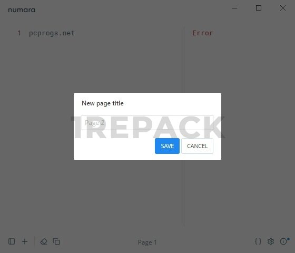Minimize the numara window
Image resolution: width=295 pixels, height=253 pixels.
click(234, 8)
